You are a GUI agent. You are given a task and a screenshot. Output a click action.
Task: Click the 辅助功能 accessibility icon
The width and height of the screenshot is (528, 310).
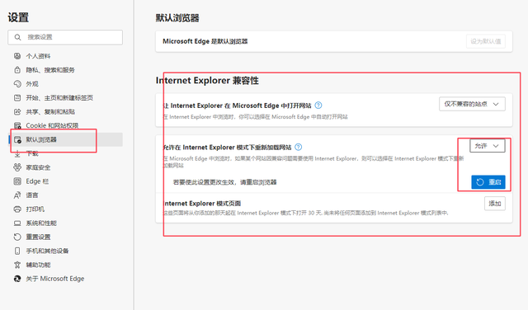pyautogui.click(x=17, y=265)
